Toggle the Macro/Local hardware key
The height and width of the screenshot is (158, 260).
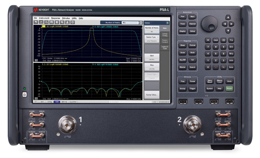219,81
